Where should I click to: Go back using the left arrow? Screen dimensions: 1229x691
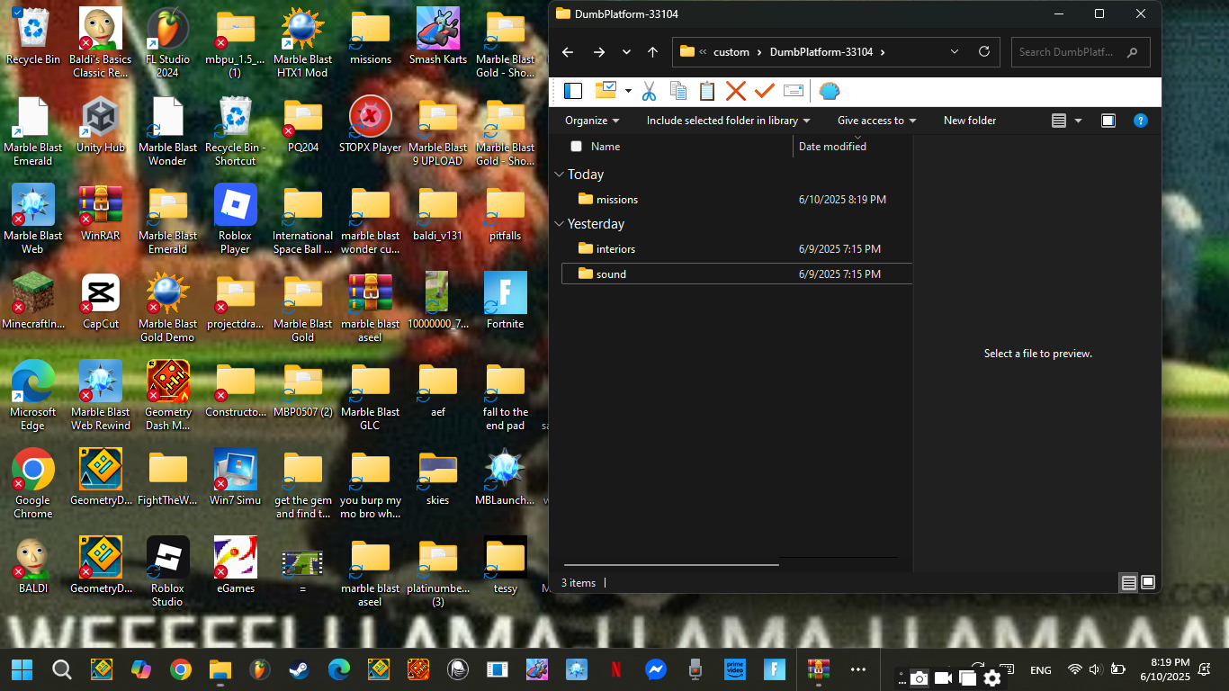coord(568,52)
